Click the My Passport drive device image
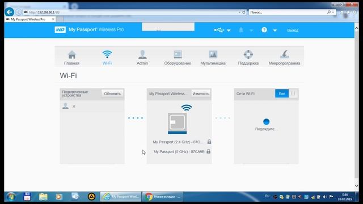Screen dimensions: 363x204 coord(178,124)
